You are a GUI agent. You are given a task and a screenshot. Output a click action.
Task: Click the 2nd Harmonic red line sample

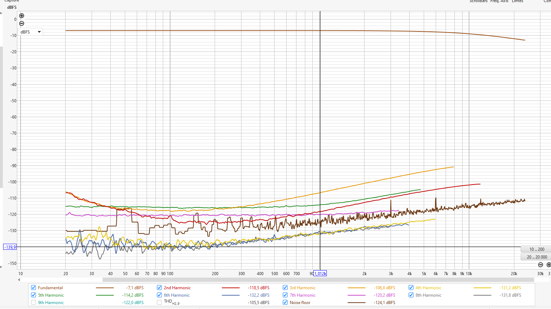pos(231,288)
